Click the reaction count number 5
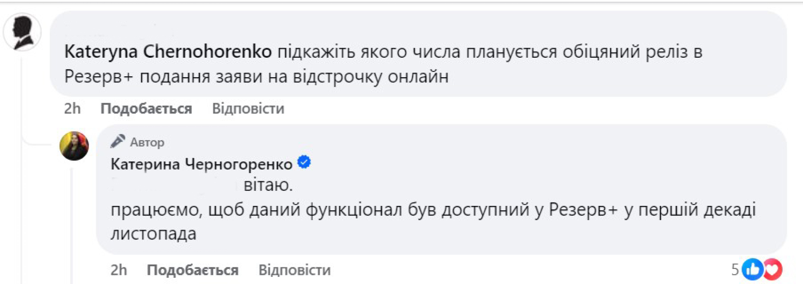Viewport: 803px width, 284px height. (735, 270)
